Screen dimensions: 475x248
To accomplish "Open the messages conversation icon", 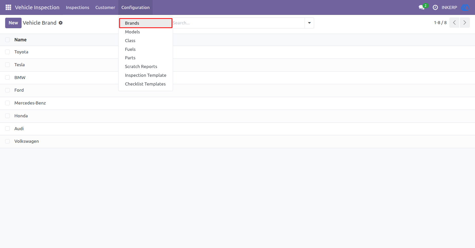I will 422,7.
